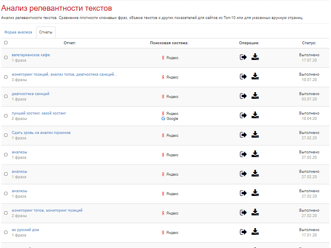Download the диагностика санкций report
The image size is (331, 248).
[x=255, y=96]
